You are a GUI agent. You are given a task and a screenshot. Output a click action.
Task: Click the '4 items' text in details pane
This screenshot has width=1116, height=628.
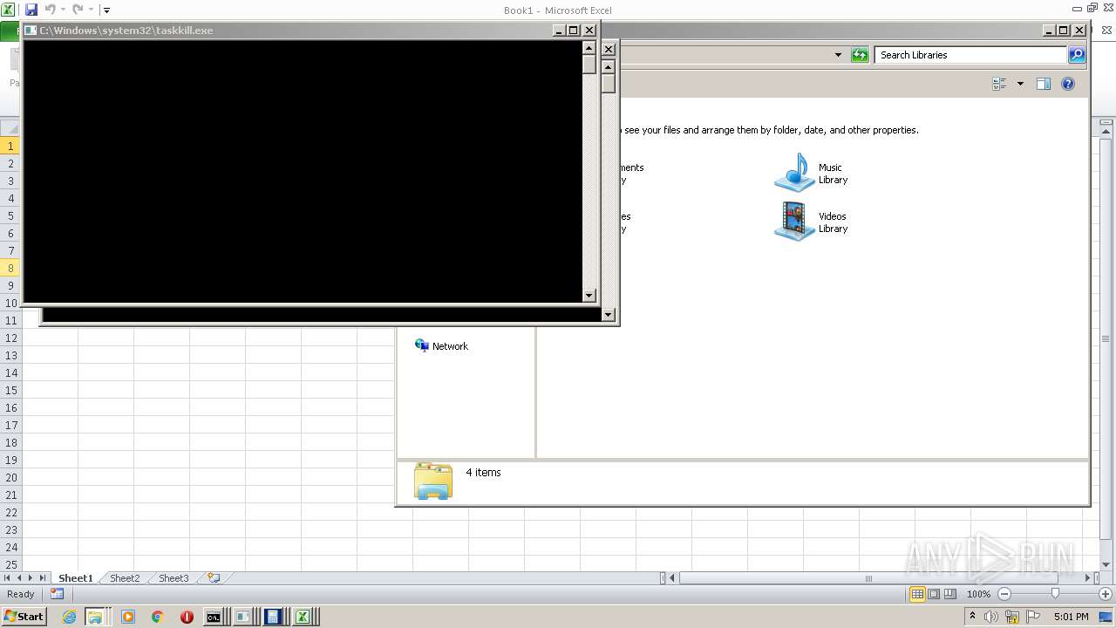click(x=483, y=473)
